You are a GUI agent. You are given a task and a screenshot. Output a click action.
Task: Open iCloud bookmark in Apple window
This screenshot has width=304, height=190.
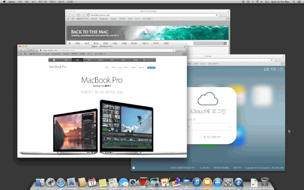pos(46,54)
